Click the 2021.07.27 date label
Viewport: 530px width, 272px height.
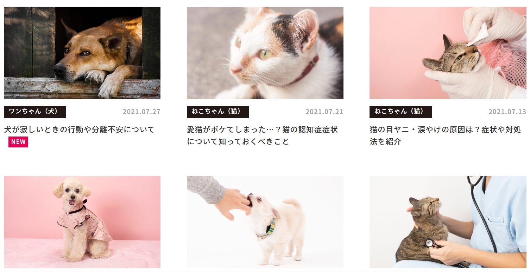tap(141, 112)
